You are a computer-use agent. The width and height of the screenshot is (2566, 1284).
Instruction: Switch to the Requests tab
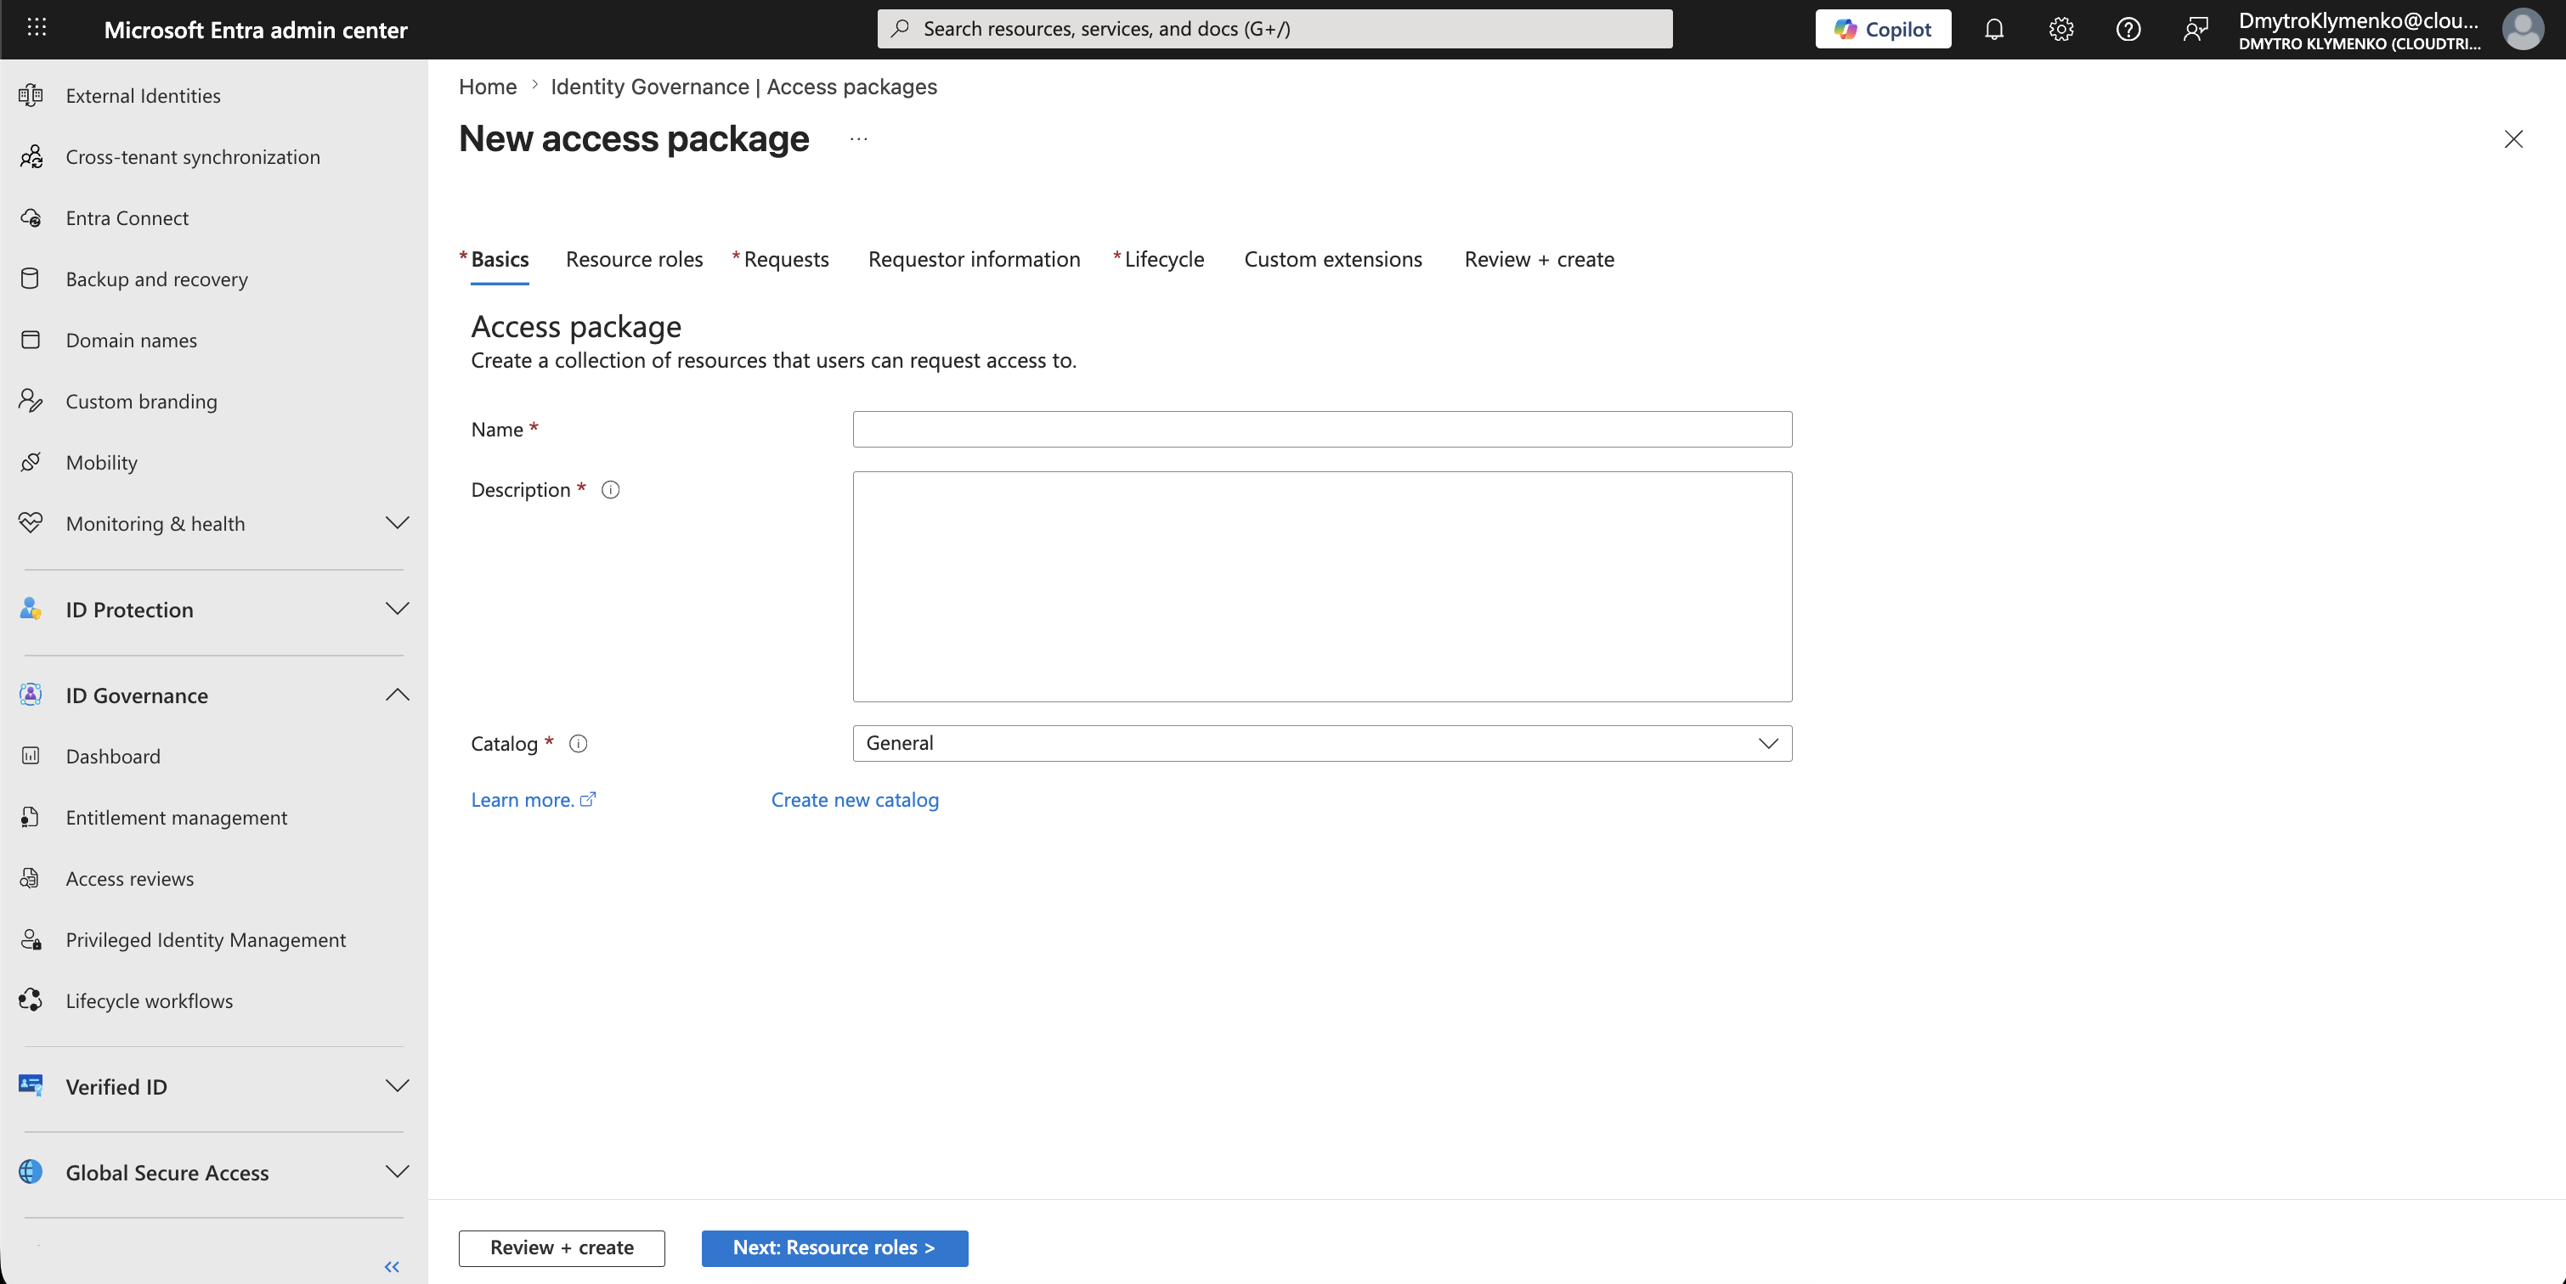point(785,260)
